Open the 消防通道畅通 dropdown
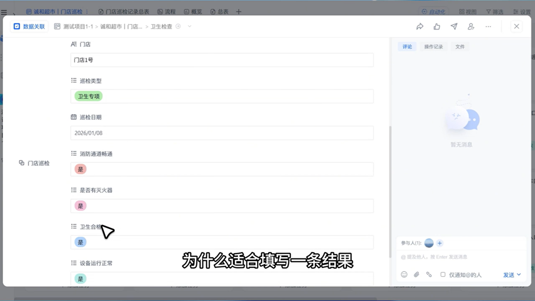This screenshot has height=301, width=535. [x=222, y=169]
